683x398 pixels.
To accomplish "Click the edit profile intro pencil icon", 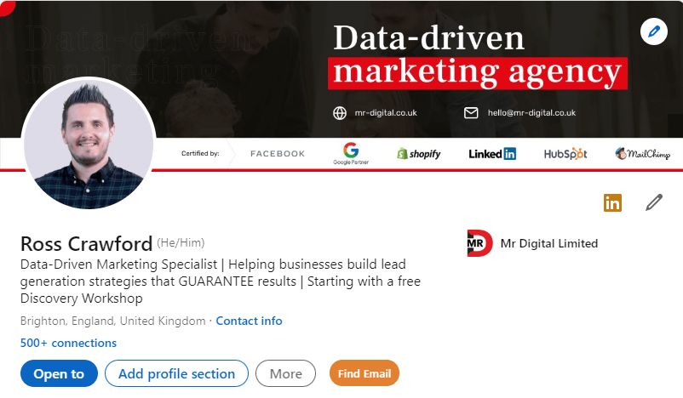I will point(653,202).
